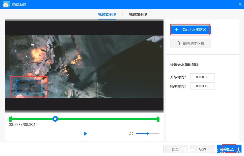The image size is (244, 156).
Task: Click the blue timeline playhead circle
Action: coord(55,119)
